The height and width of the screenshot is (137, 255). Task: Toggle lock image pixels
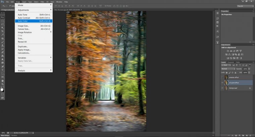pyautogui.click(x=229, y=73)
